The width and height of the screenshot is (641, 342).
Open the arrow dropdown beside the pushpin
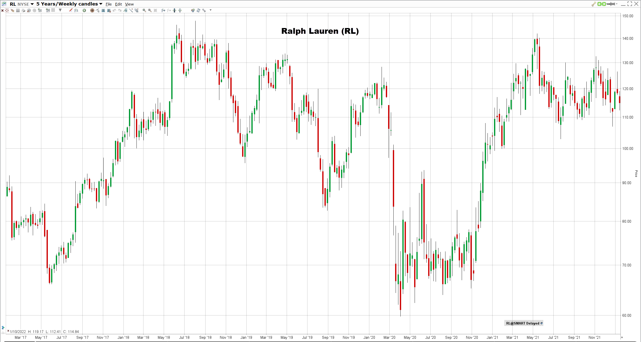(617, 4)
